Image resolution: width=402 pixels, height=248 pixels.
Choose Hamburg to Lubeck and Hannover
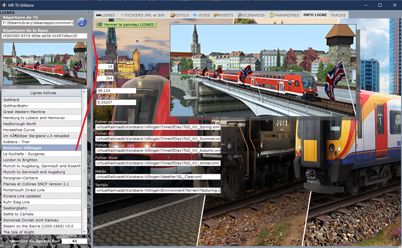(x=41, y=118)
